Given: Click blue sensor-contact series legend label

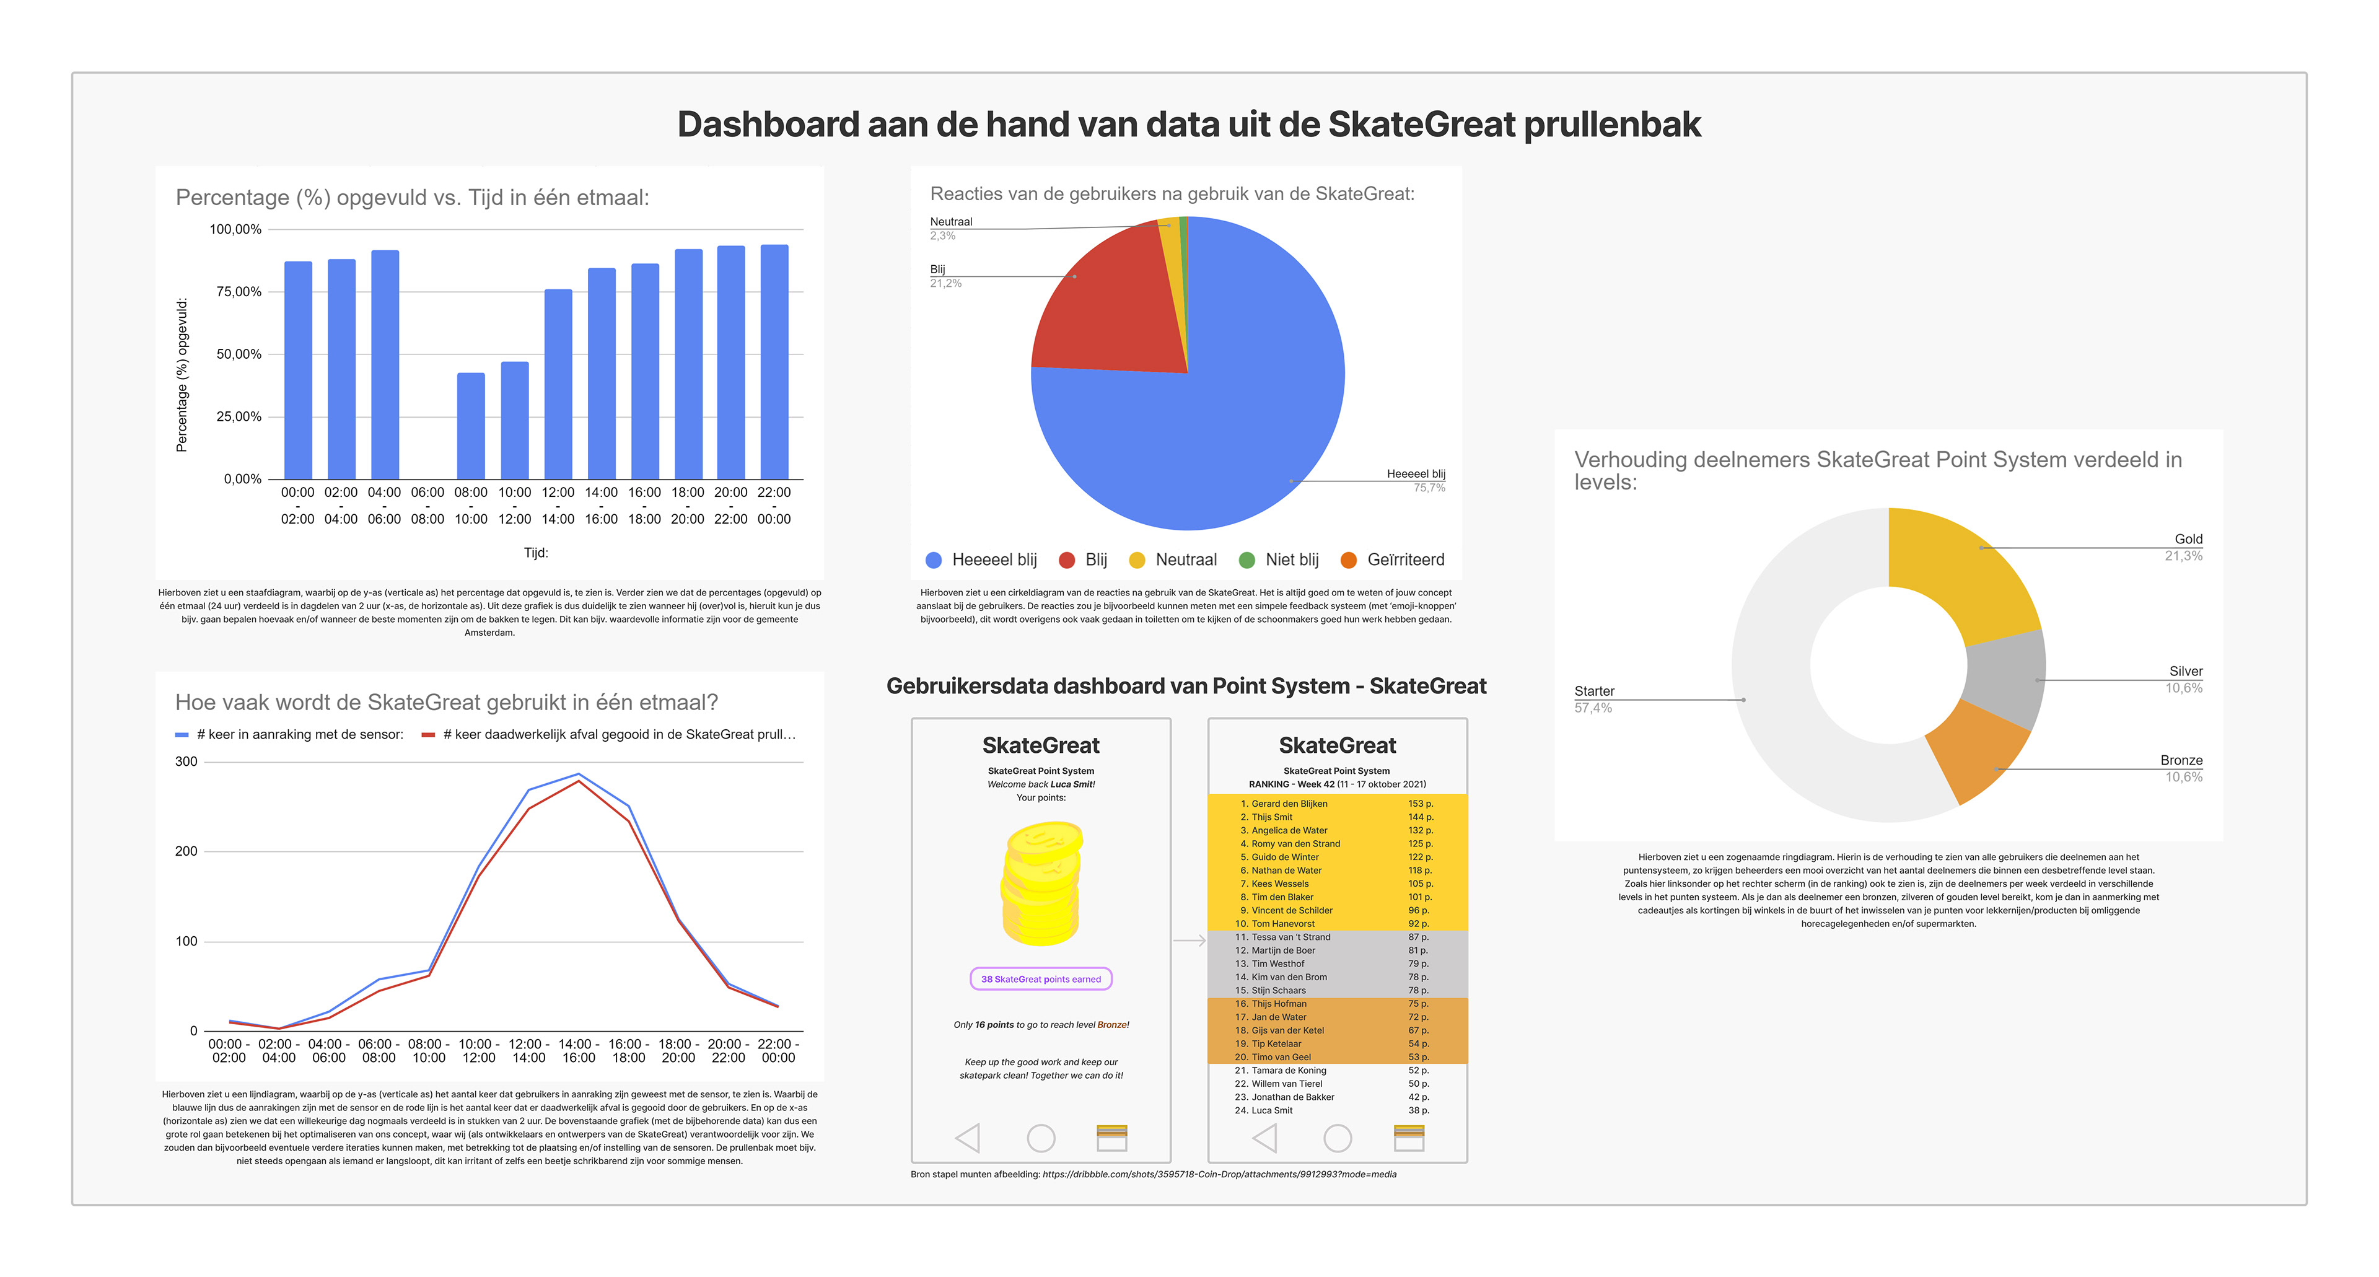Looking at the screenshot, I should pyautogui.click(x=299, y=734).
